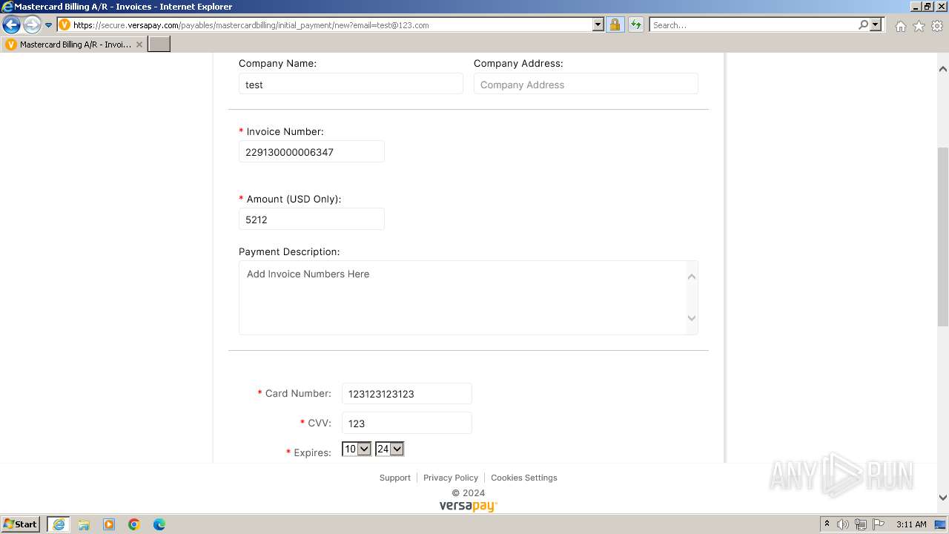Click the Versapay footer logo

coord(468,506)
